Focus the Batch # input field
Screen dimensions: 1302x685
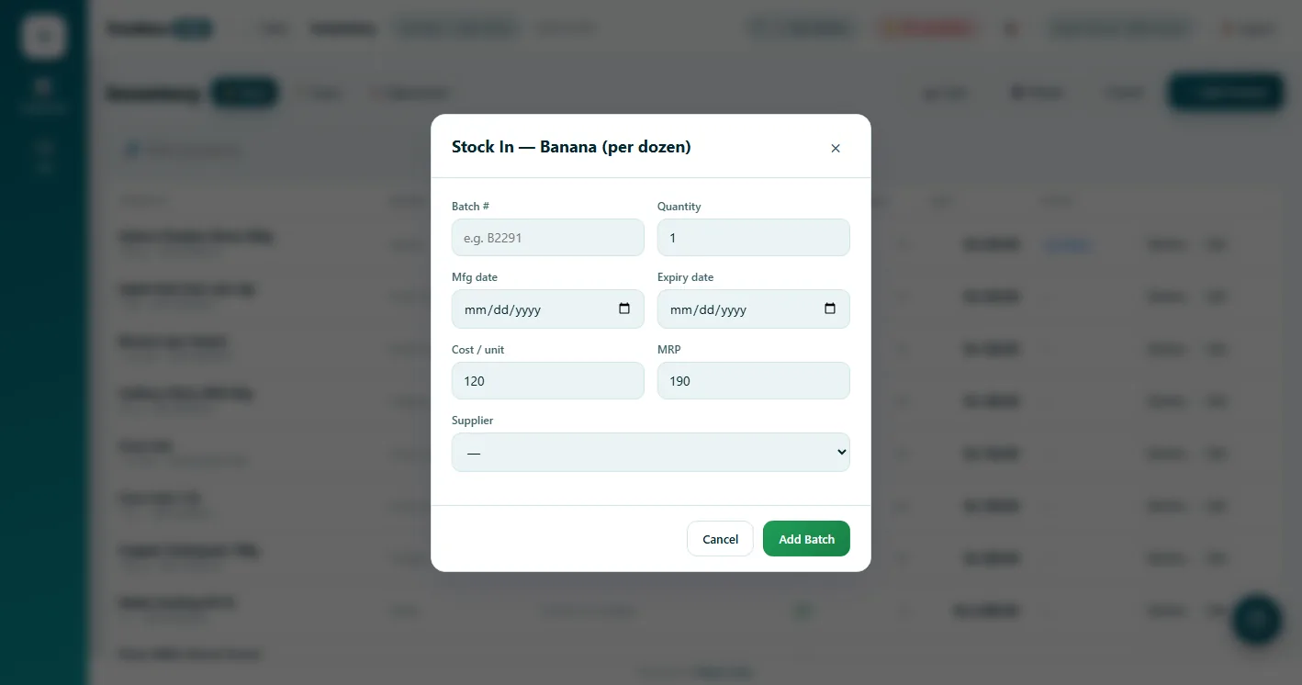coord(548,237)
